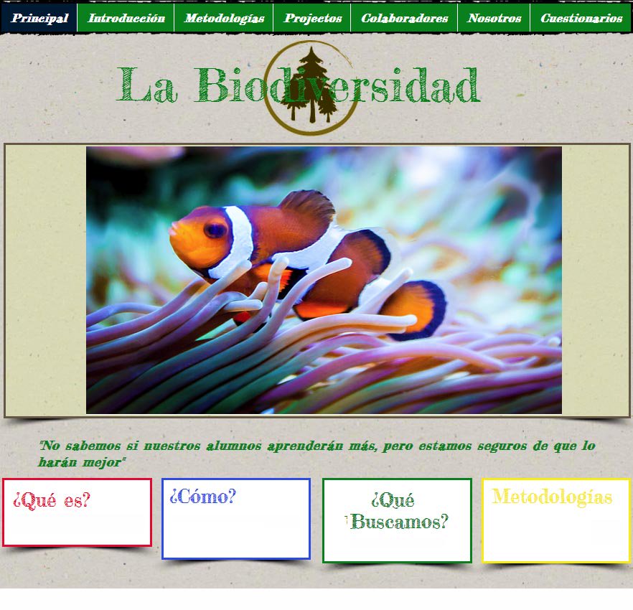Screen dimensions: 633x610
Task: Open the yellow Metodologías box
Action: point(556,520)
